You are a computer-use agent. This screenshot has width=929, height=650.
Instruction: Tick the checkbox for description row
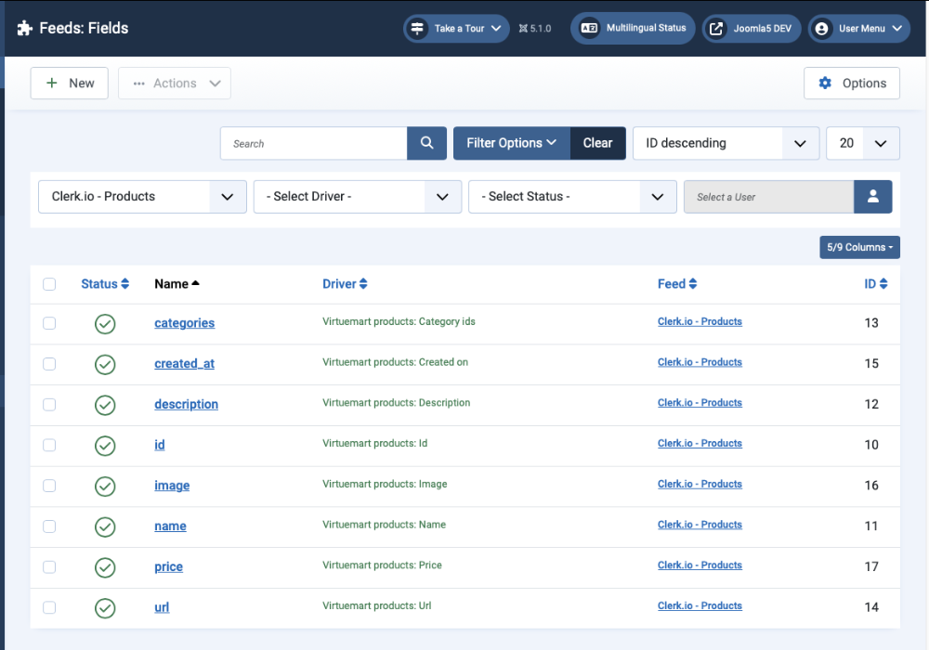(49, 405)
